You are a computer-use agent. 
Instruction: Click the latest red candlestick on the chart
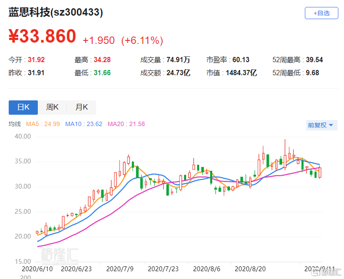320,173
